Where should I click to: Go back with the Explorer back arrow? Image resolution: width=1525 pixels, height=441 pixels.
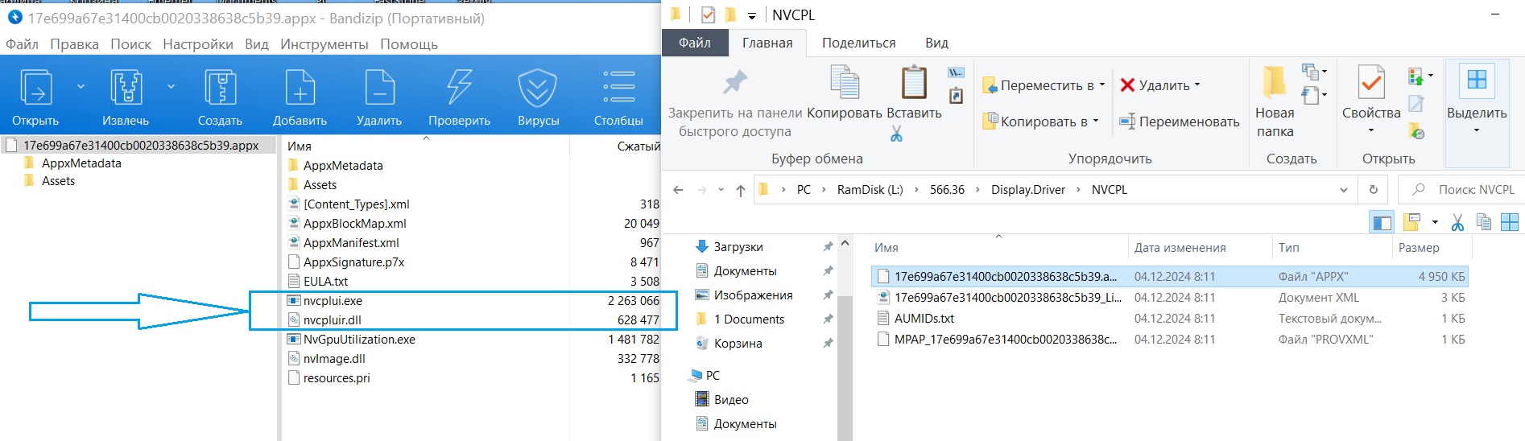(678, 190)
